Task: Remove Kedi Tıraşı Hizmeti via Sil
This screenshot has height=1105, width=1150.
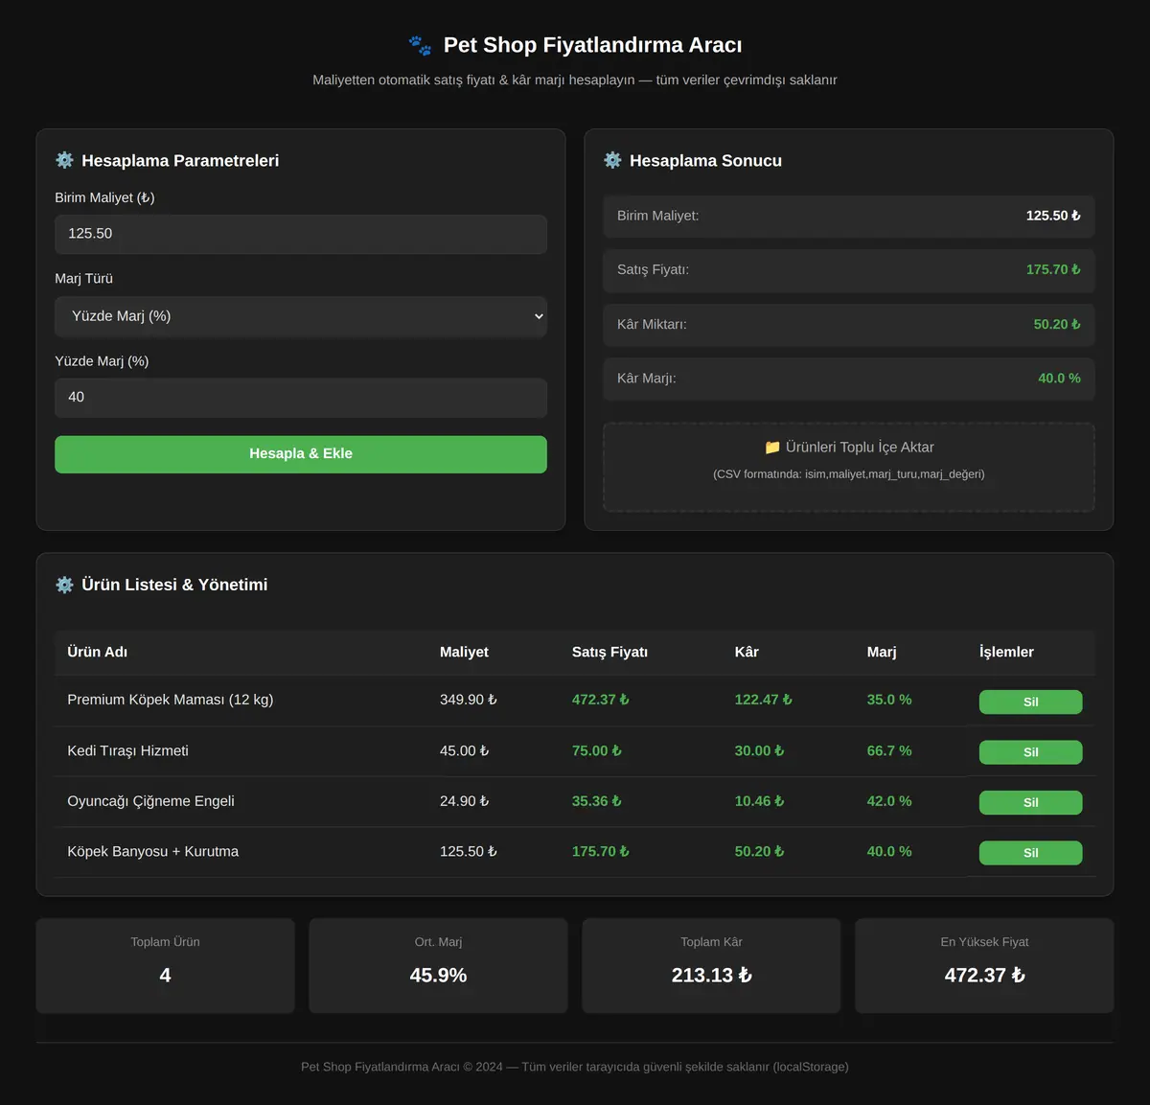Action: 1030,752
